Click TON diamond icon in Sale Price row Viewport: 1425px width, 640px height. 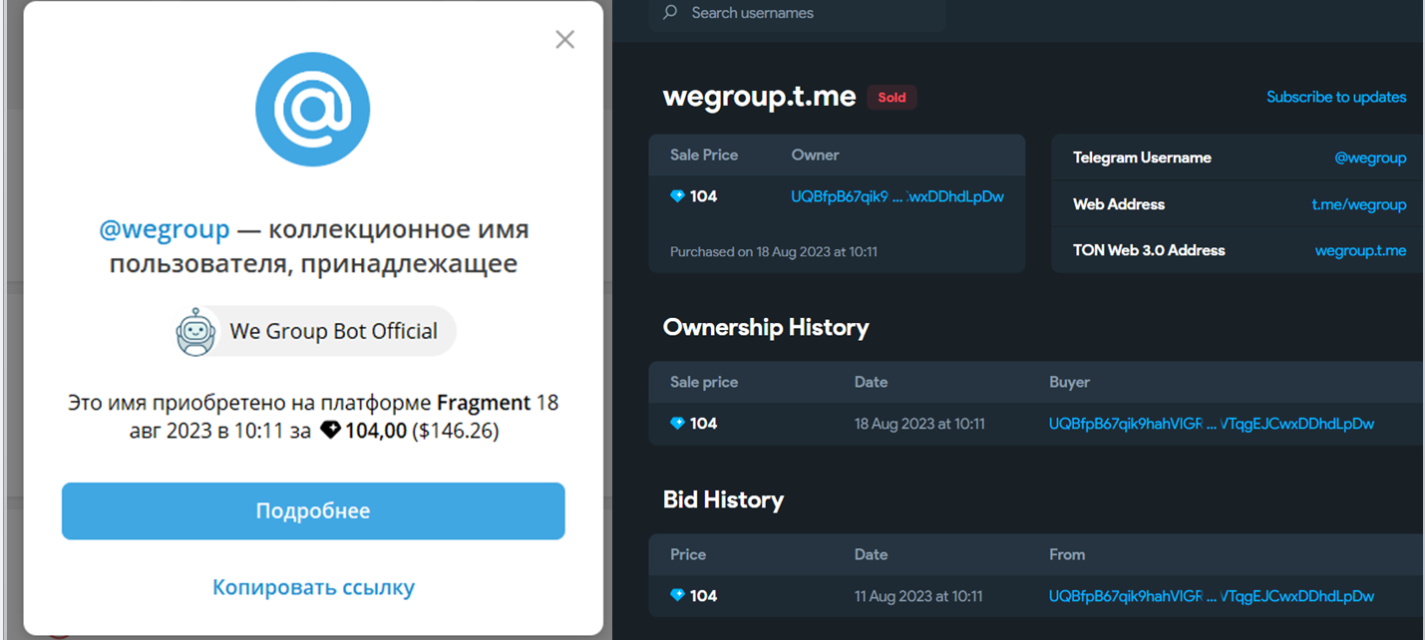(x=677, y=196)
